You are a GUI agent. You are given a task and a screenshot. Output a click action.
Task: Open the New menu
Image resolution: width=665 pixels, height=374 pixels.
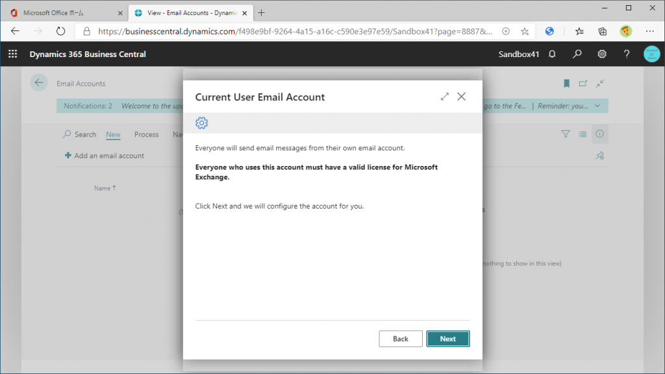(x=113, y=135)
